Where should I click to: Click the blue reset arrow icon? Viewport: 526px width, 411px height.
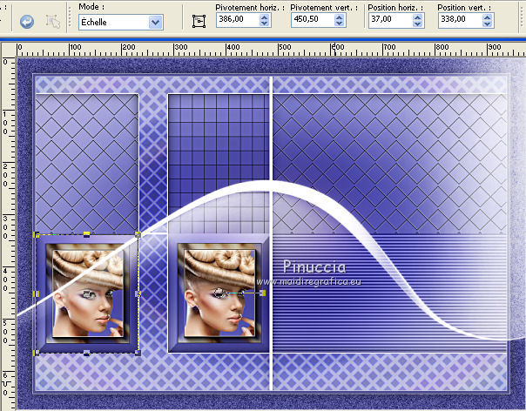[27, 22]
